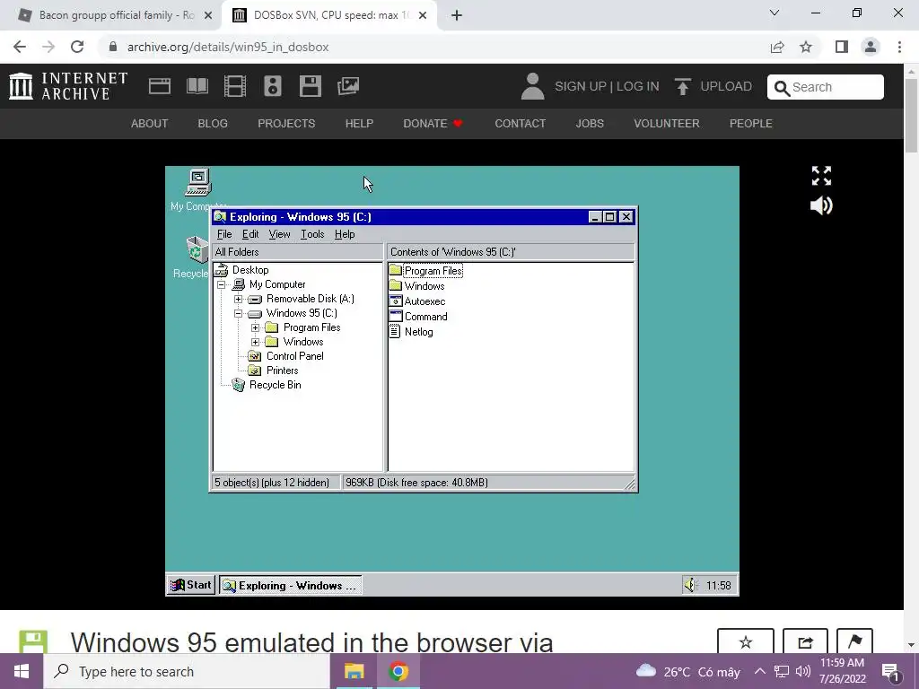The image size is (919, 689).
Task: Click the flag button below emulator
Action: (x=854, y=642)
